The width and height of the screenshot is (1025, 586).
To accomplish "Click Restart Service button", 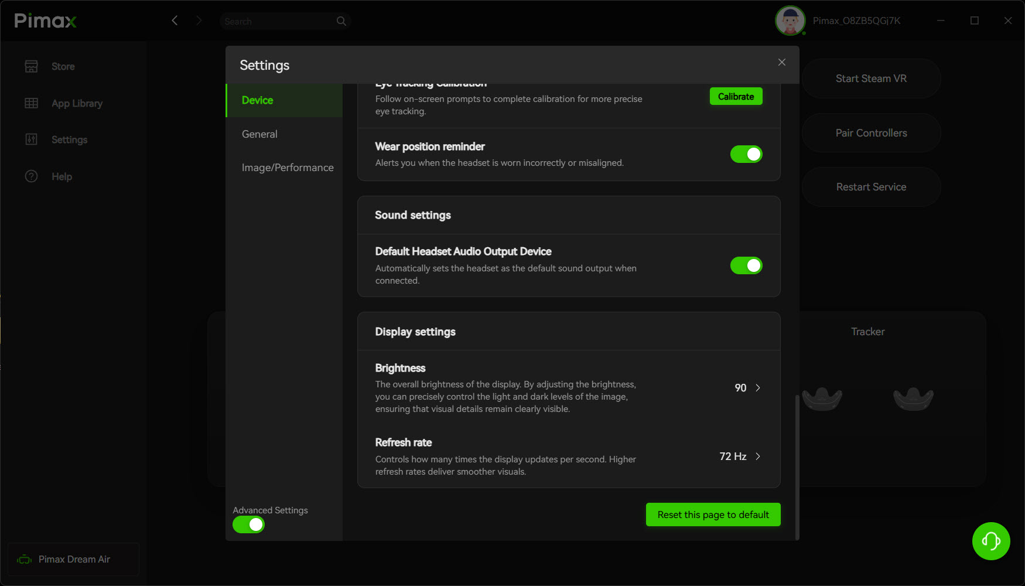I will tap(871, 187).
